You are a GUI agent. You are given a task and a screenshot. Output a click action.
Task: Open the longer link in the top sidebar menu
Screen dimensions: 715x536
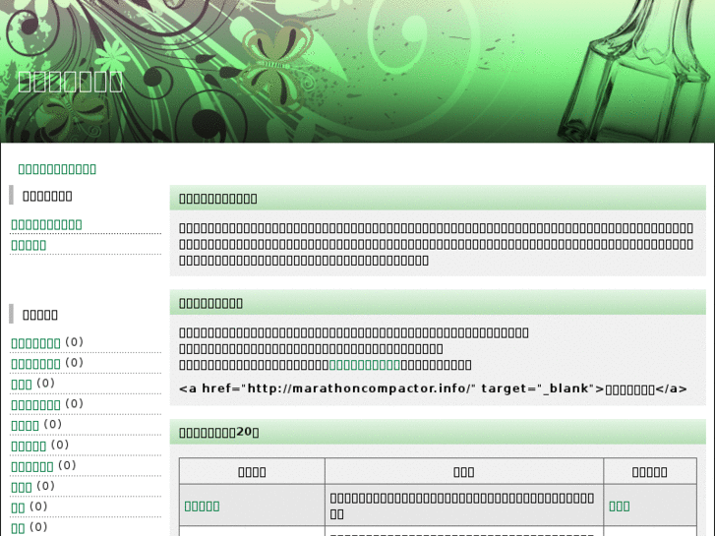pos(46,224)
